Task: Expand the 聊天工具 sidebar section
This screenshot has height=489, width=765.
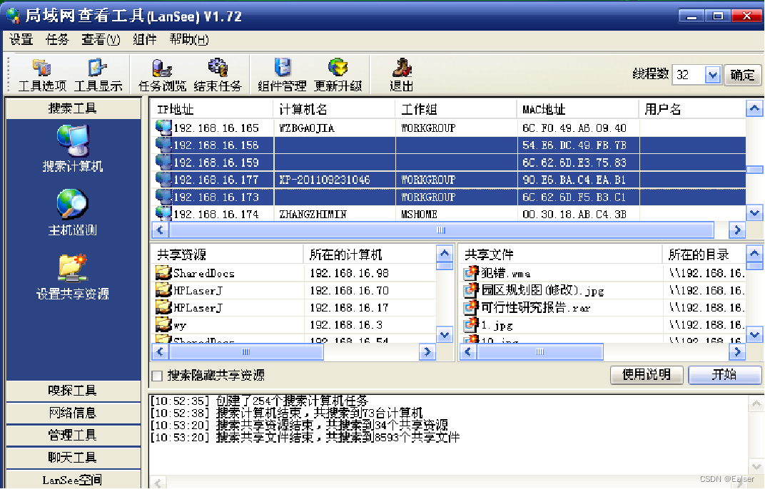Action: coord(74,458)
